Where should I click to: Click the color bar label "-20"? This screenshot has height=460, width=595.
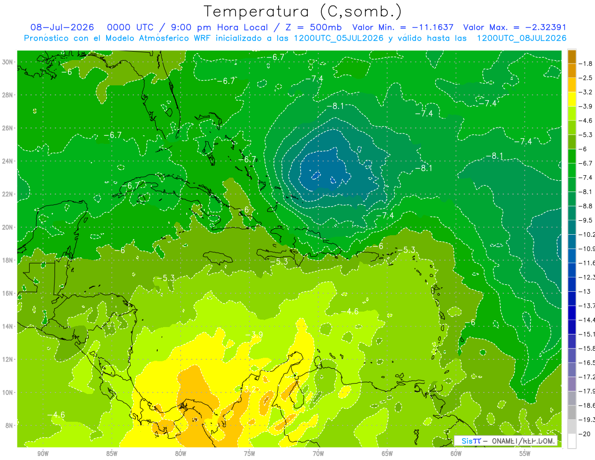585,434
